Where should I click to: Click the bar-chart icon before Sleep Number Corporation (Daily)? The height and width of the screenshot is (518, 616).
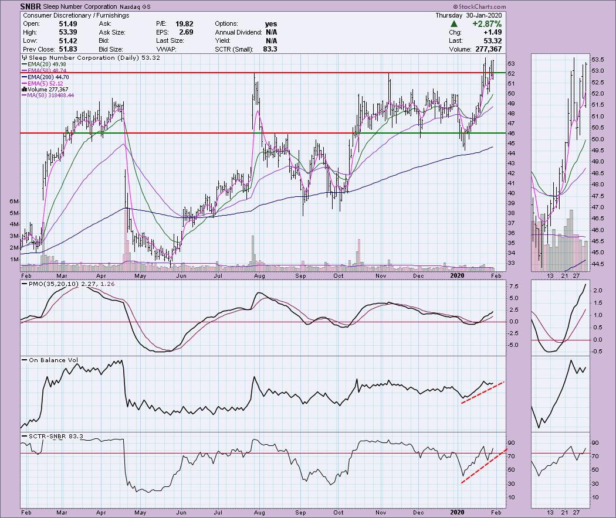(25, 57)
